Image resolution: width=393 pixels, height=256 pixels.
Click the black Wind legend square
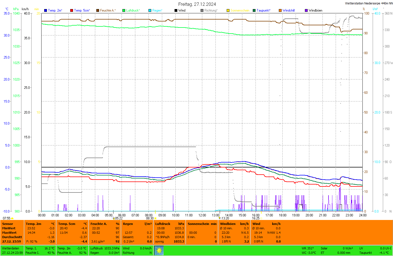click(176, 10)
